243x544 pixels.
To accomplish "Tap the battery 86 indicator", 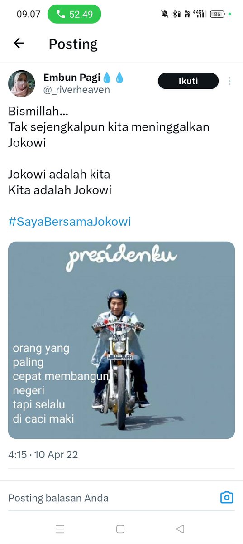I will click(x=218, y=14).
